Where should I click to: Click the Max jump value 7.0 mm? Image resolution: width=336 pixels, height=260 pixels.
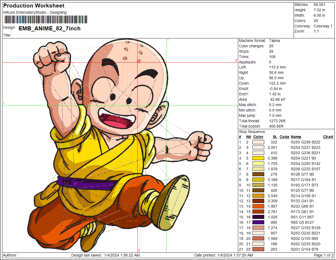pos(275,115)
